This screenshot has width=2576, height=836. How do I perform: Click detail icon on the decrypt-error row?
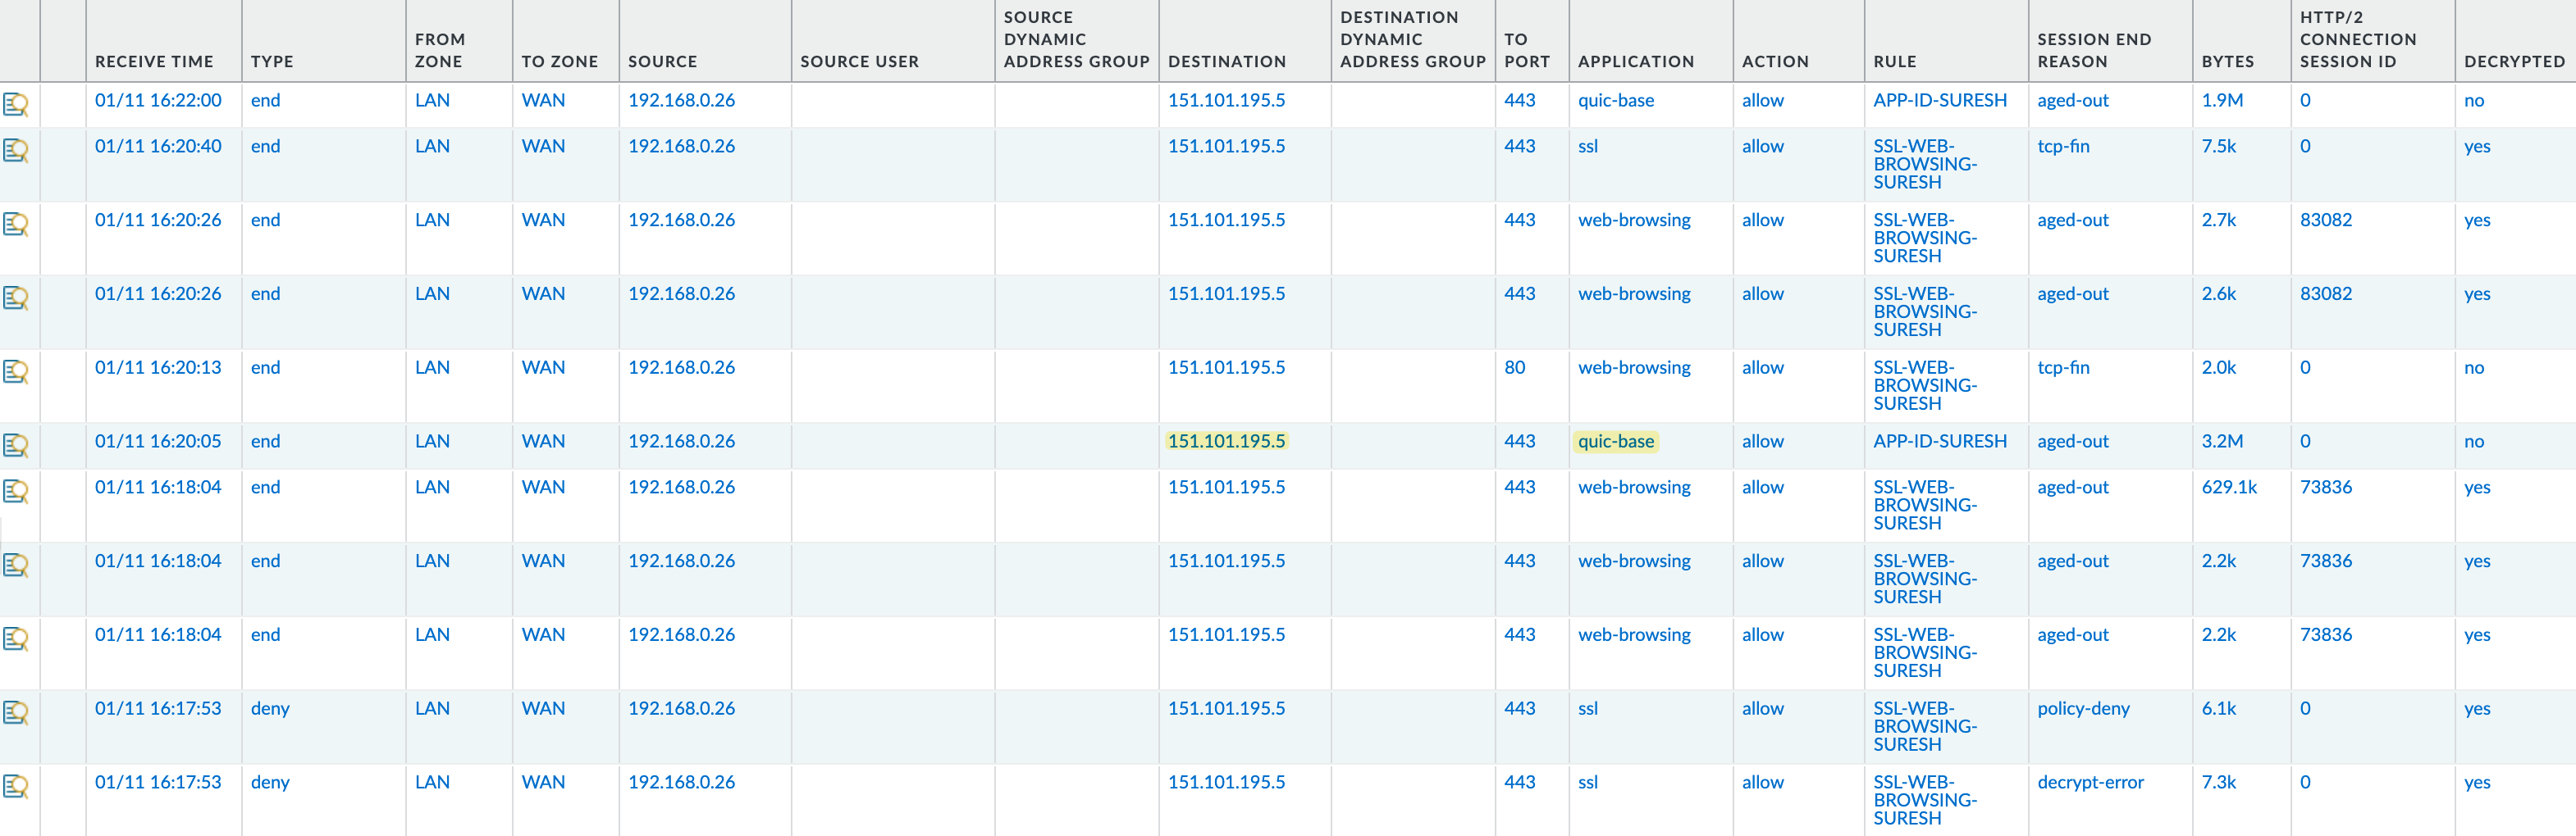pyautogui.click(x=16, y=787)
